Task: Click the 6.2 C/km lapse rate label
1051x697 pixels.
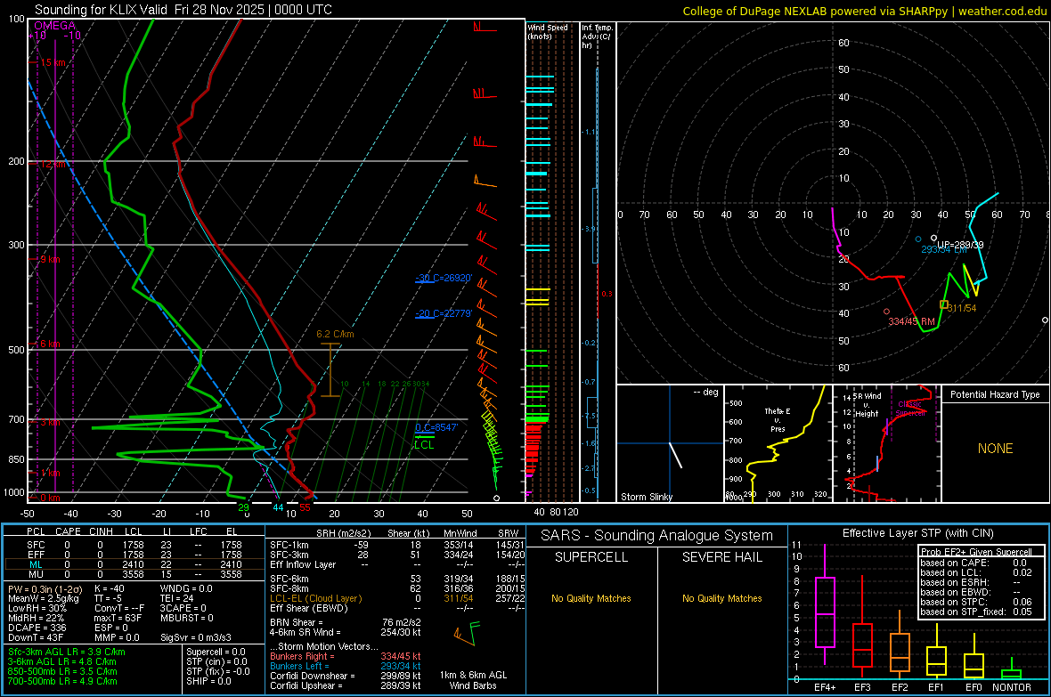Action: pyautogui.click(x=335, y=334)
